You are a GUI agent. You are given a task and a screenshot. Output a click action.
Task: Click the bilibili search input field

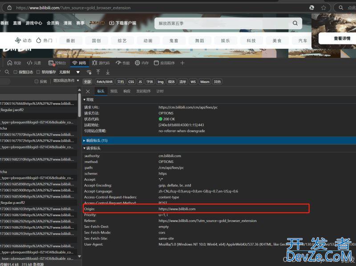point(222,23)
